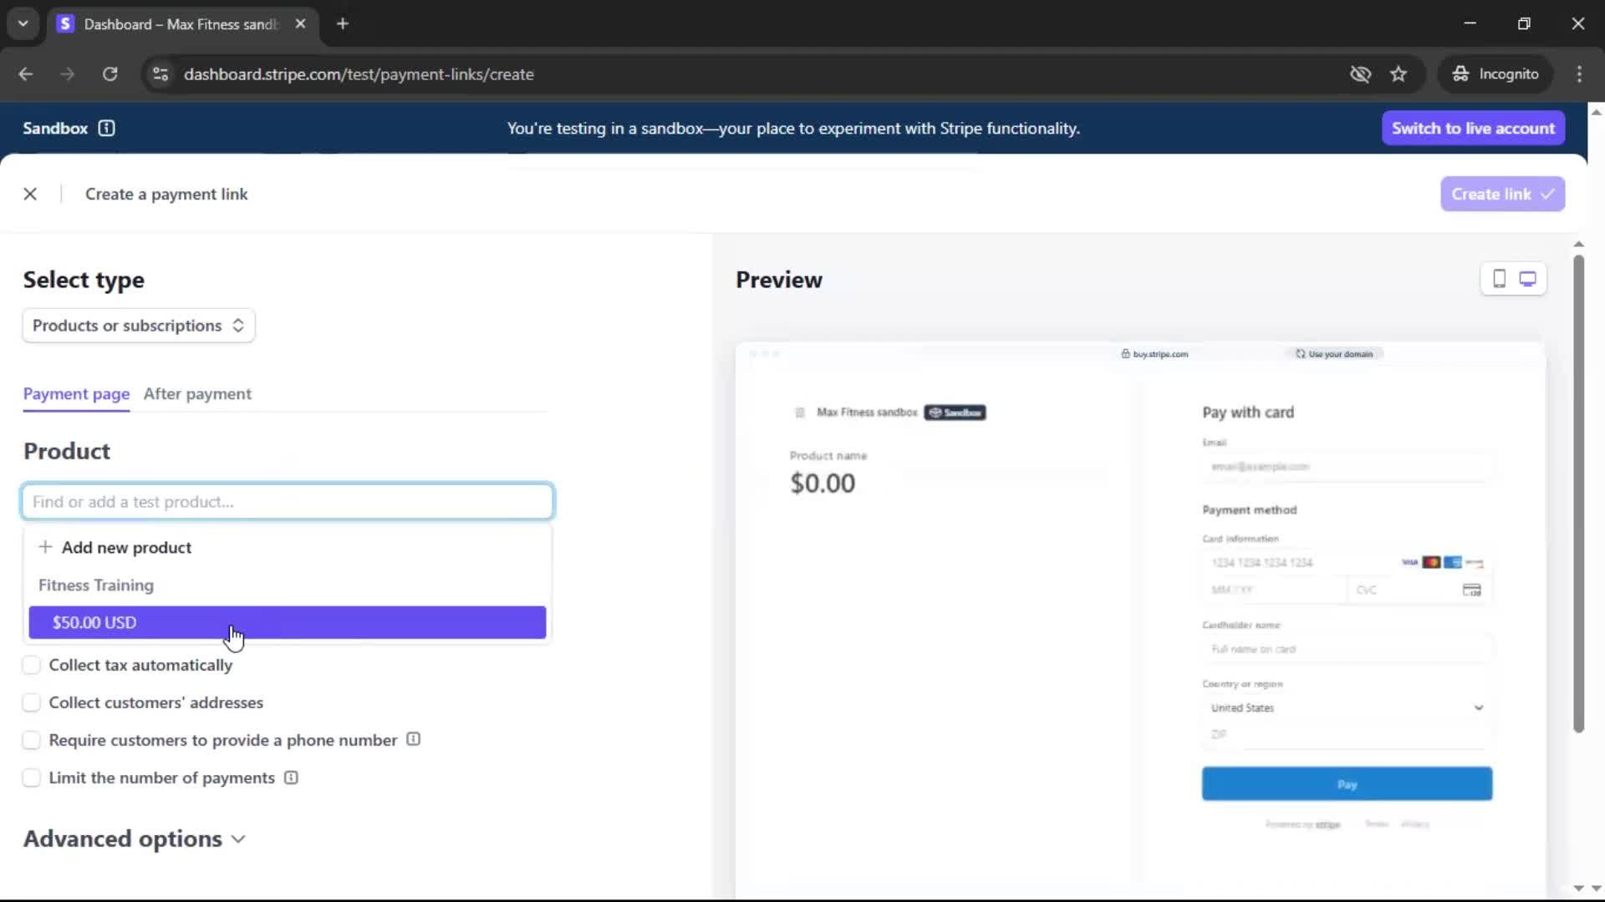Close the payment link editor with X
1605x902 pixels.
click(x=30, y=194)
